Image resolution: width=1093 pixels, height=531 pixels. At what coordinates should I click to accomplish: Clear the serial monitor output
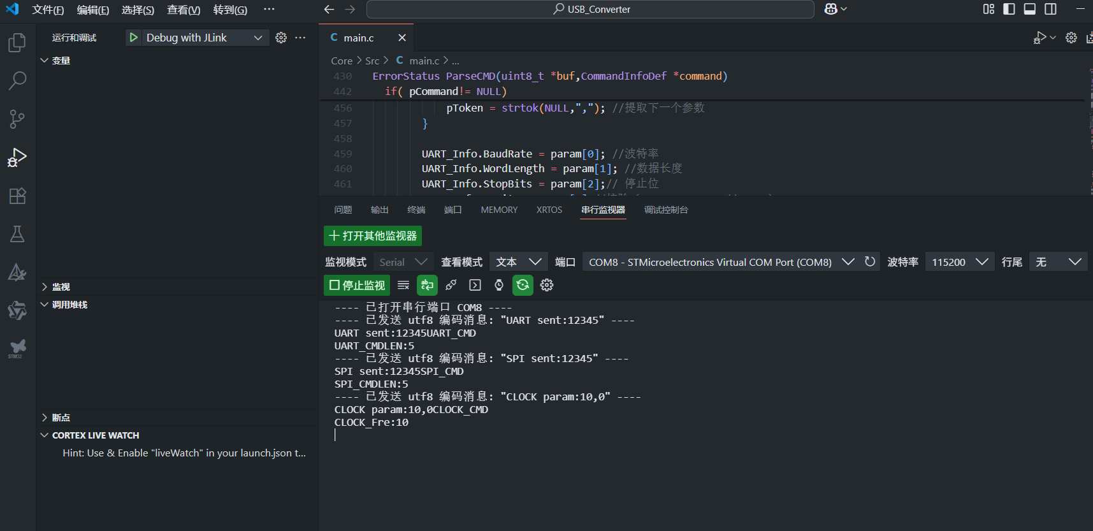(403, 285)
